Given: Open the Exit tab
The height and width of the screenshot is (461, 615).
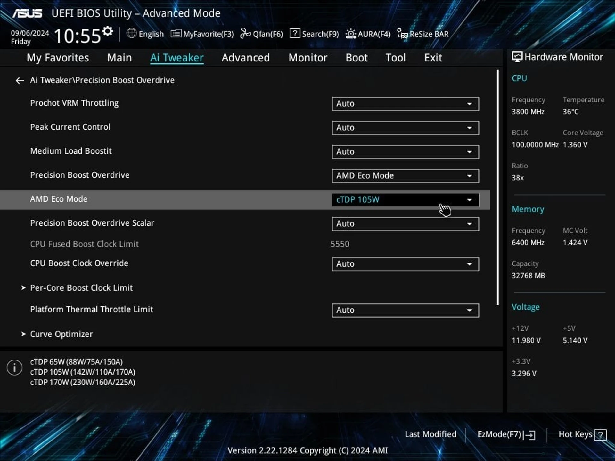Looking at the screenshot, I should click(433, 58).
